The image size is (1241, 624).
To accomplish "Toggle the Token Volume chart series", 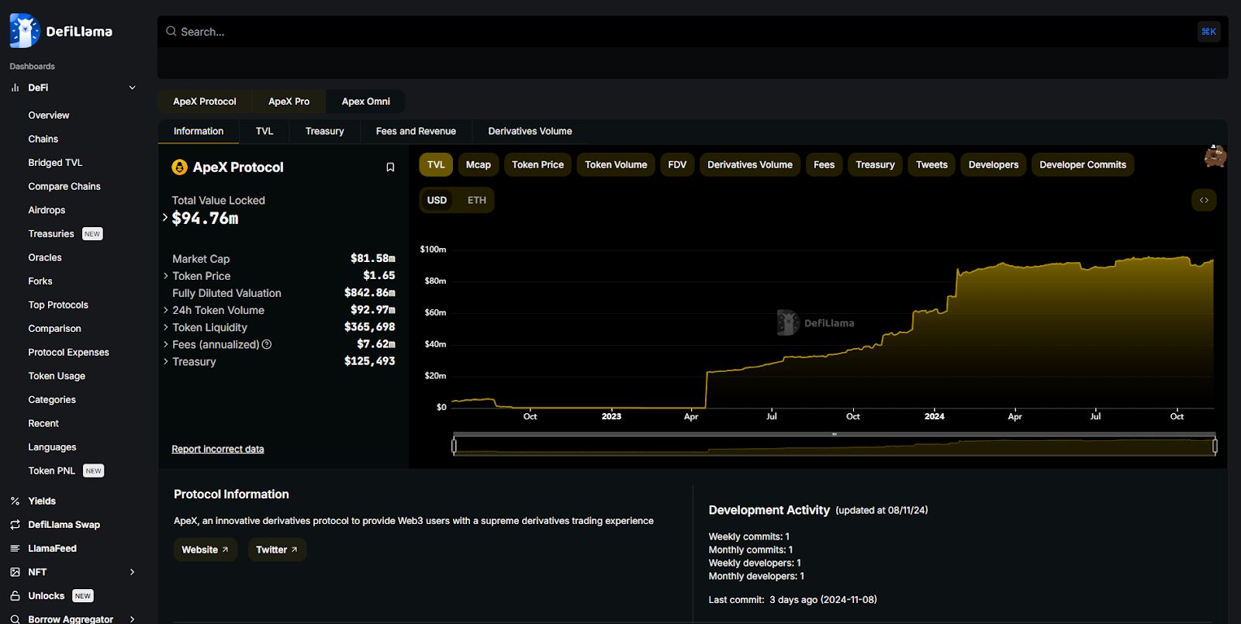I will click(616, 164).
